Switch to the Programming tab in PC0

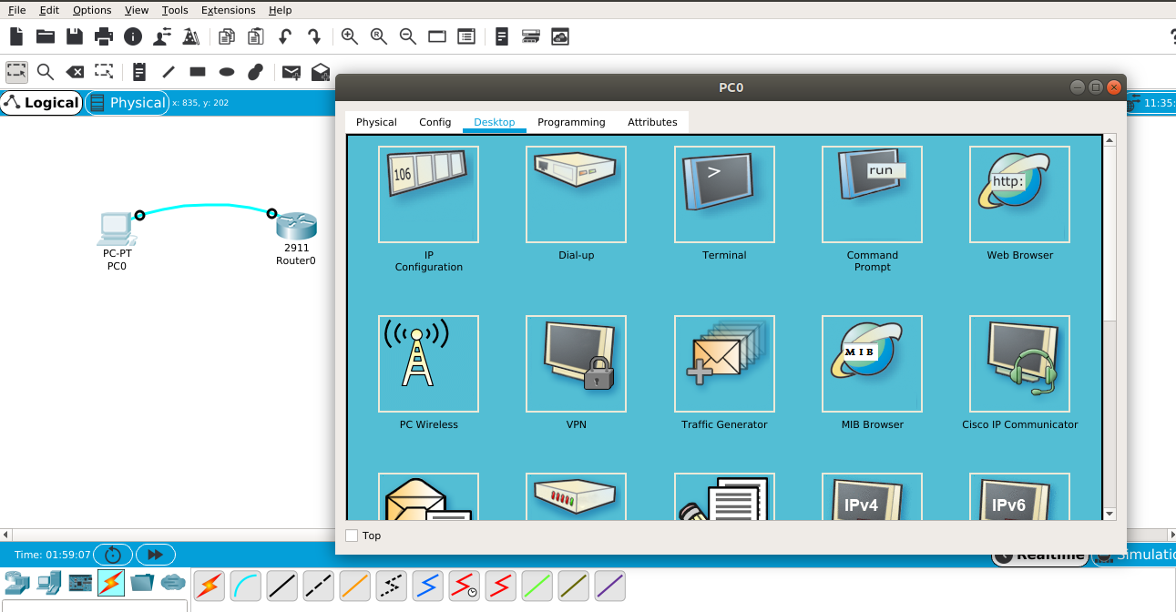click(x=571, y=122)
